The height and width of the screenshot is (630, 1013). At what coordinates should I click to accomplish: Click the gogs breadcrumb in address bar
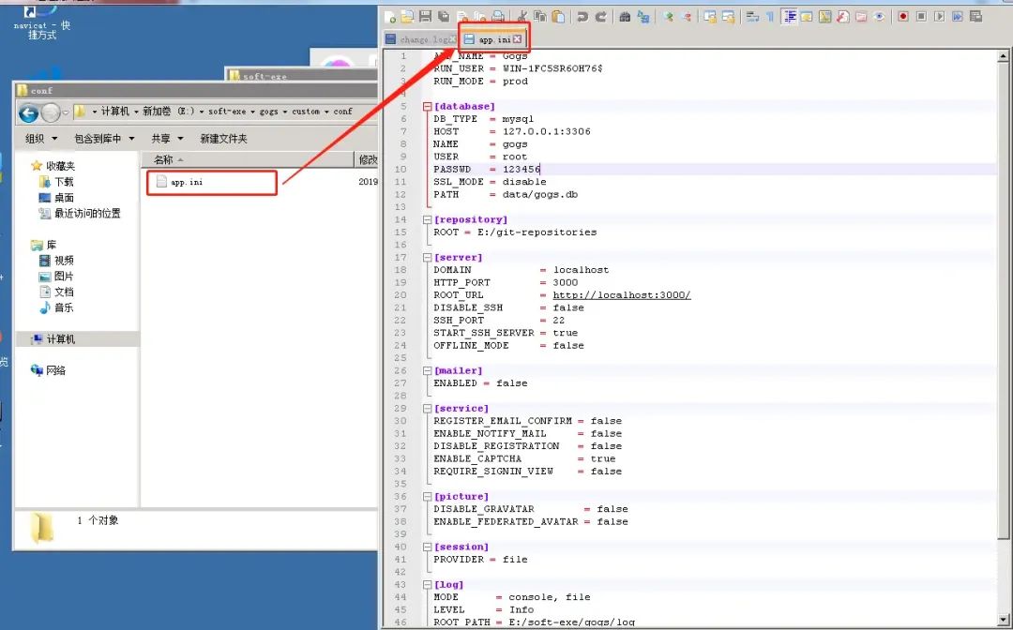click(269, 112)
